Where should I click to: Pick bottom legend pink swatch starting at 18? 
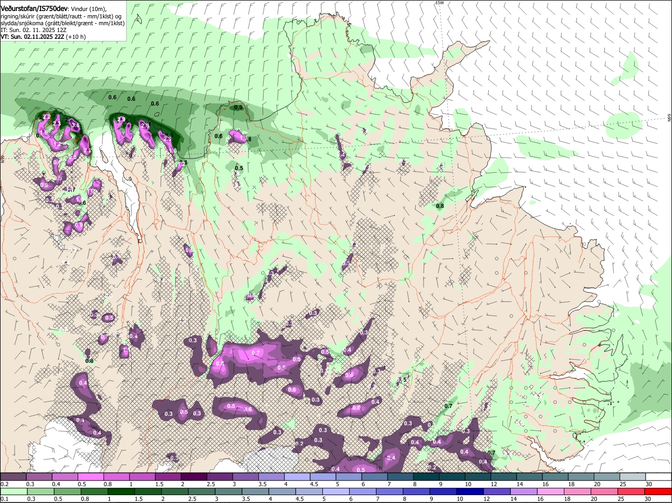click(x=578, y=492)
